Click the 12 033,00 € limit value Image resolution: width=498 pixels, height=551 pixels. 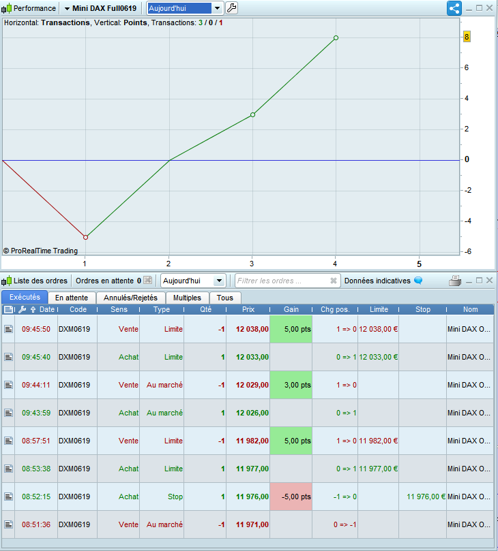(x=379, y=357)
